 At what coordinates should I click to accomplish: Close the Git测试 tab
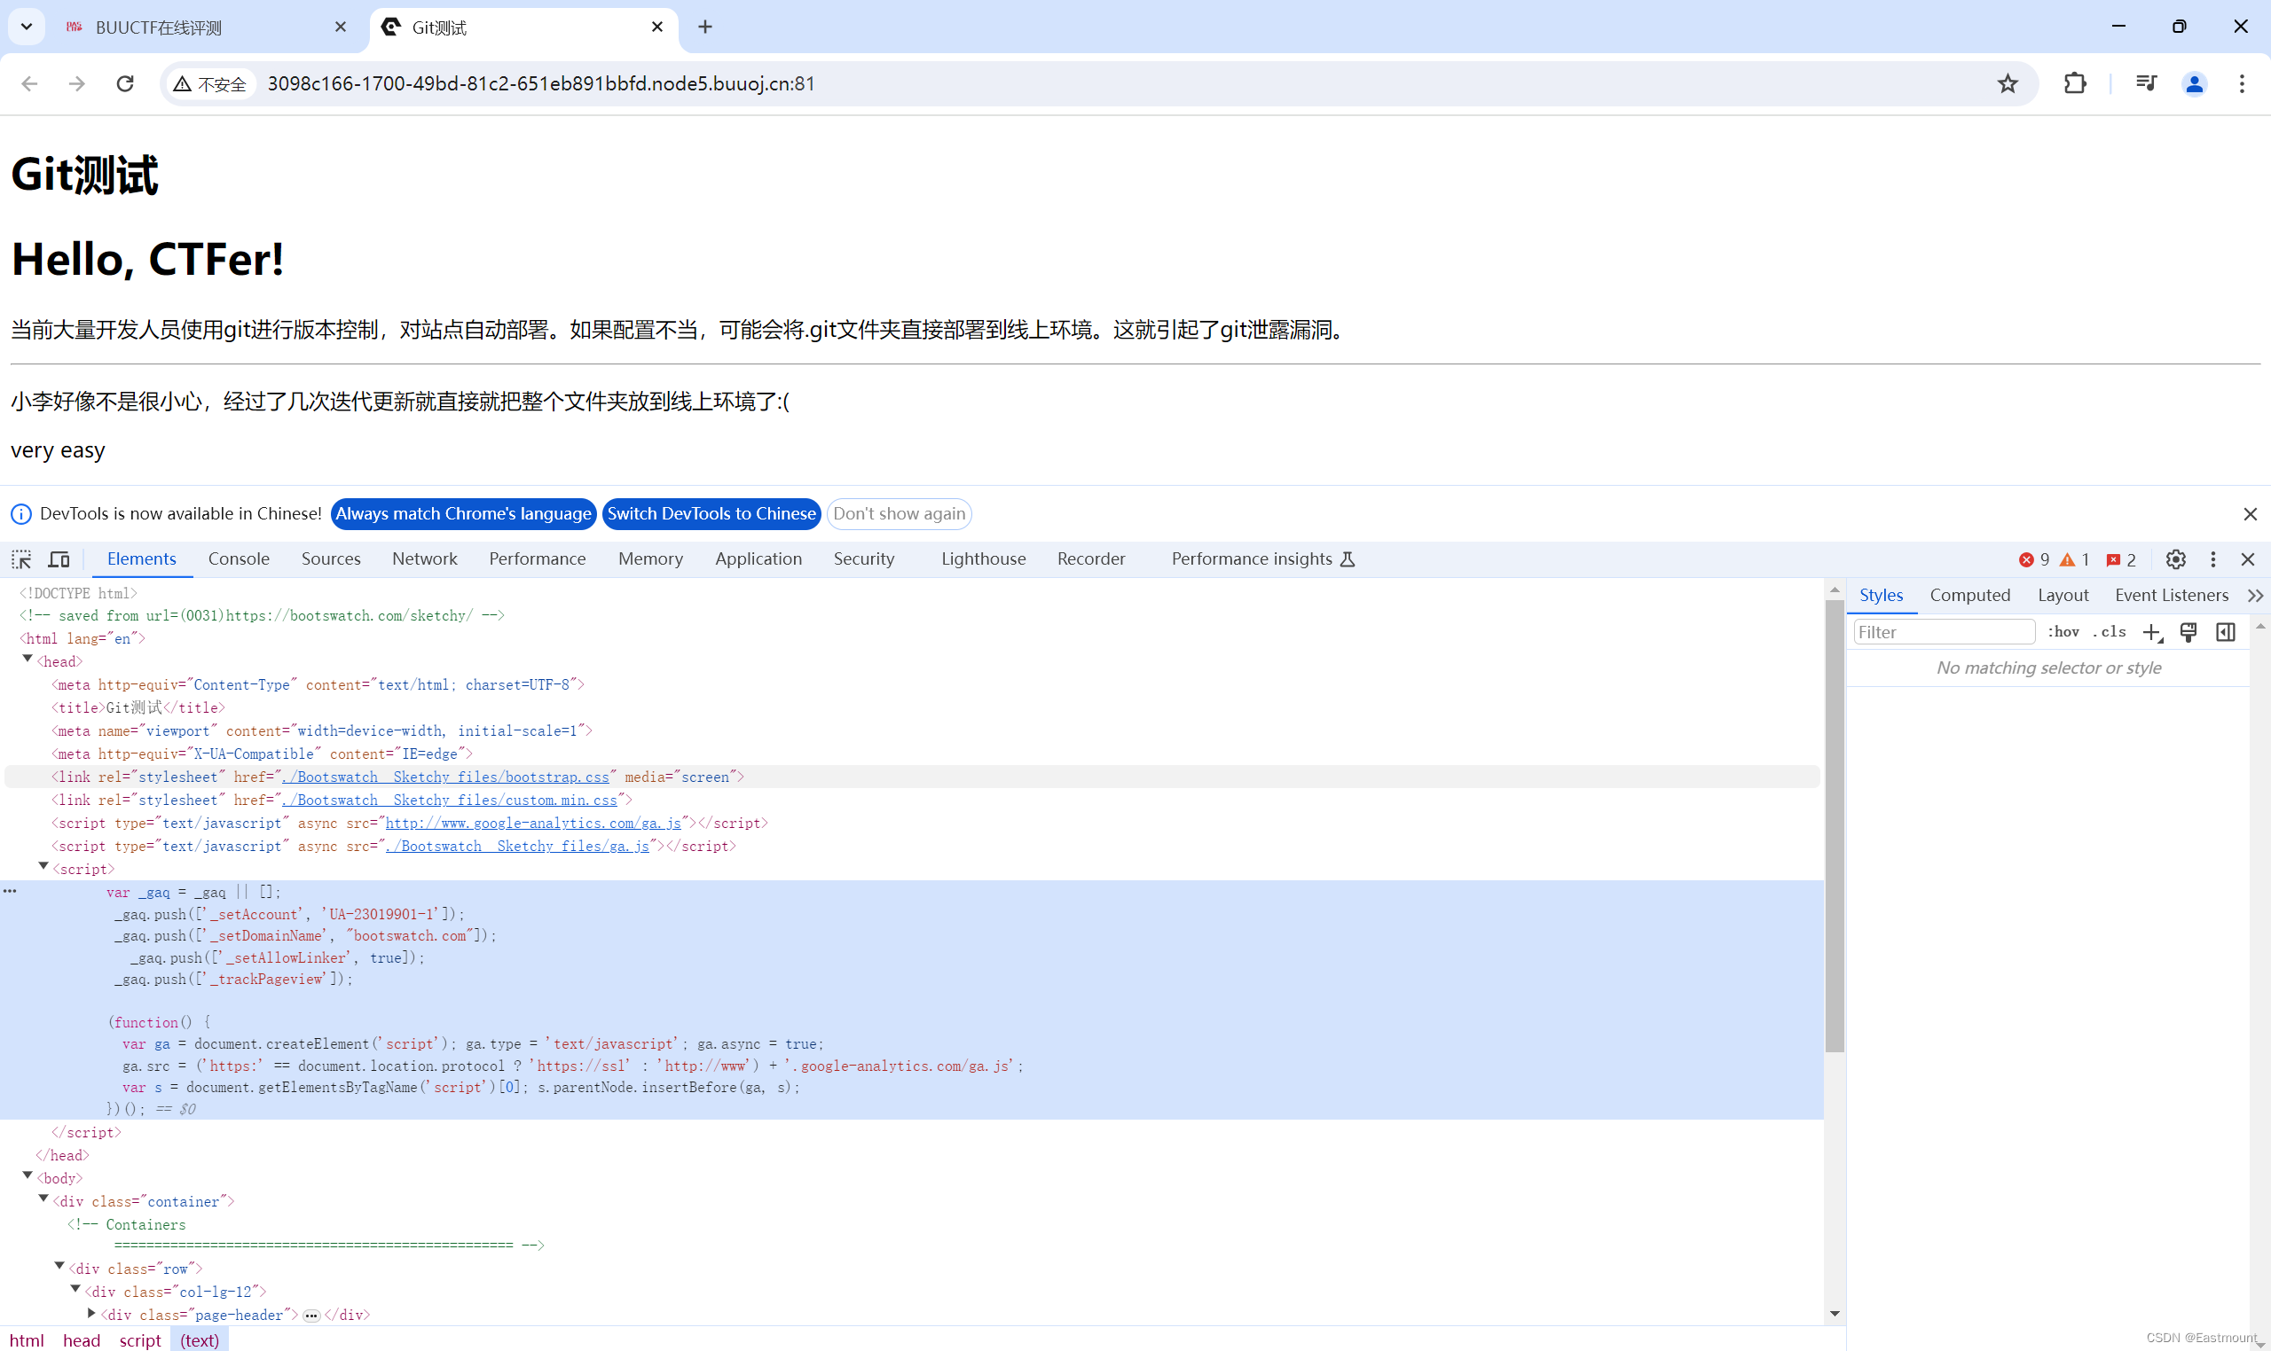[656, 27]
